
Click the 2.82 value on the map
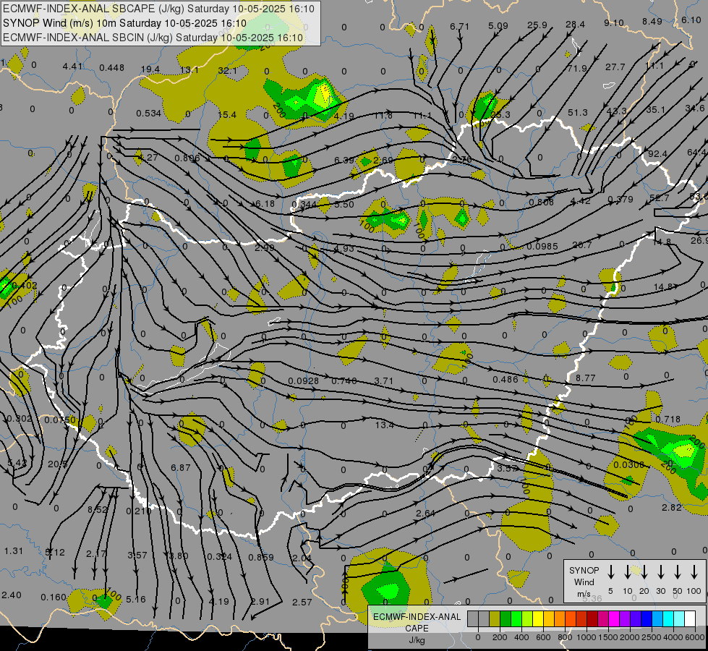[x=671, y=507]
